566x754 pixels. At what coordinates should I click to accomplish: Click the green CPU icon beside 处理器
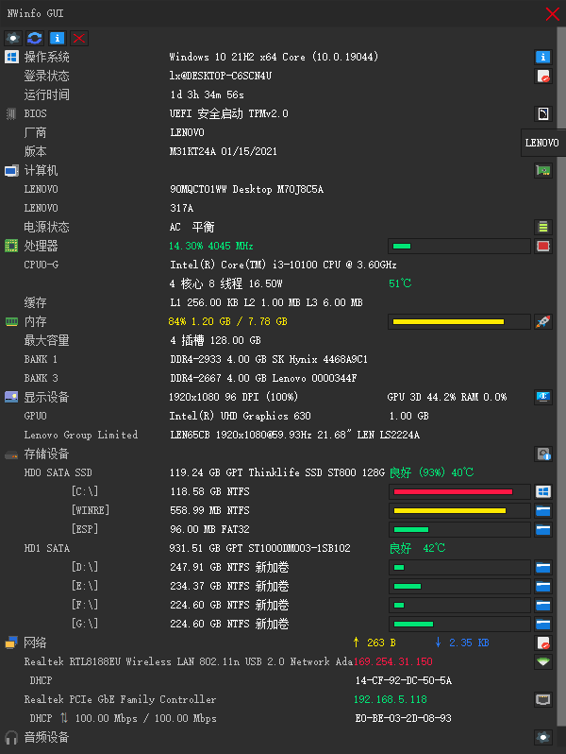[11, 246]
